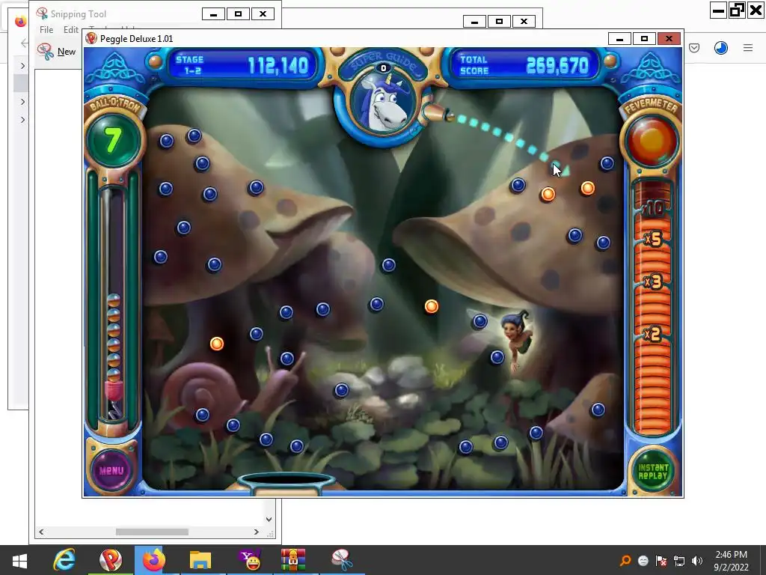Screen dimensions: 766x575
Task: Click the Peggle Deluxe title bar icon
Action: (91, 39)
